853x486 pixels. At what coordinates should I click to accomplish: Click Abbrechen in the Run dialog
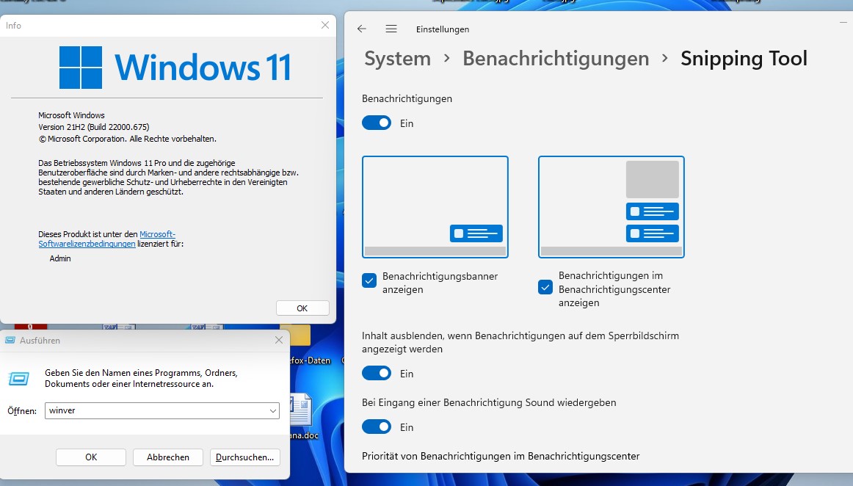[x=168, y=457]
